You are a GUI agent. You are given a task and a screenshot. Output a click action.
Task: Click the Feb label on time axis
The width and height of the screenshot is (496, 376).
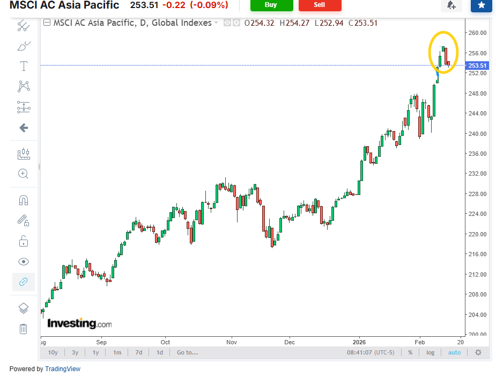pyautogui.click(x=420, y=342)
